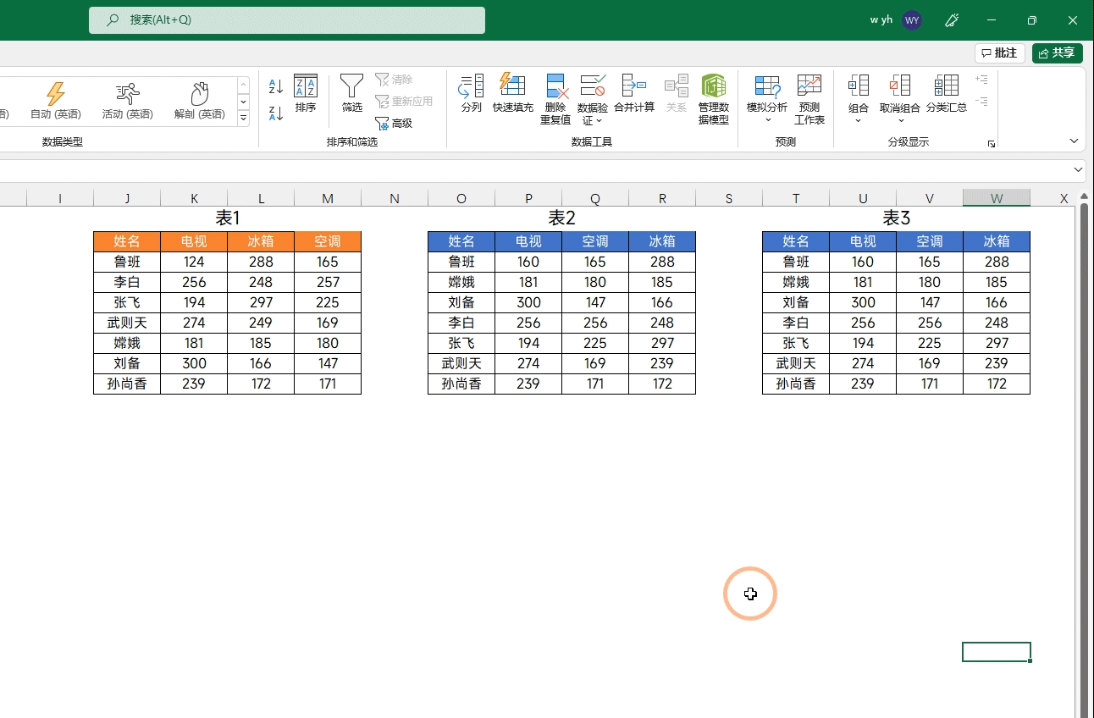Click the 257 cell in 表1
Viewport: 1094px width, 718px height.
(x=328, y=282)
